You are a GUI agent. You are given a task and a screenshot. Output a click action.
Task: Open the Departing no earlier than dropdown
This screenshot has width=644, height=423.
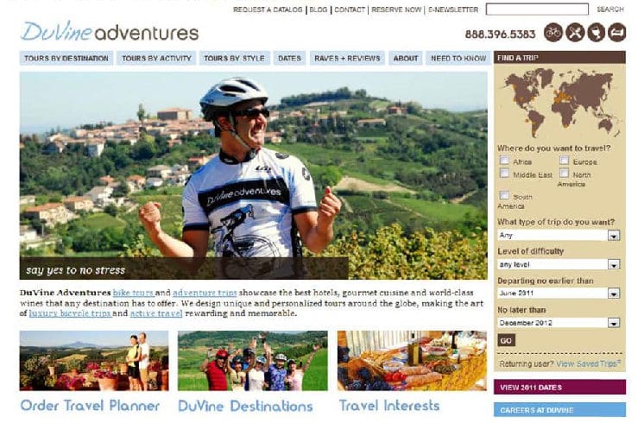pyautogui.click(x=559, y=294)
